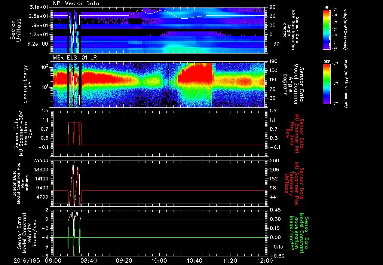
Task: Click the "2.5e+01" sector tick value
Action: (39, 16)
